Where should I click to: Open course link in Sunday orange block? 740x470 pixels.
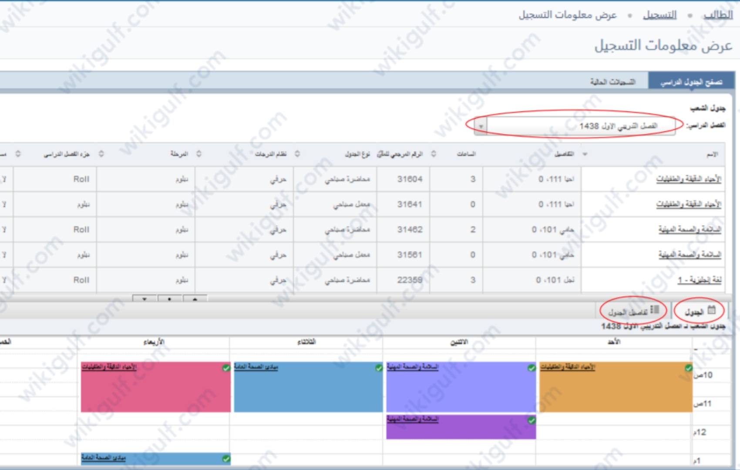568,367
